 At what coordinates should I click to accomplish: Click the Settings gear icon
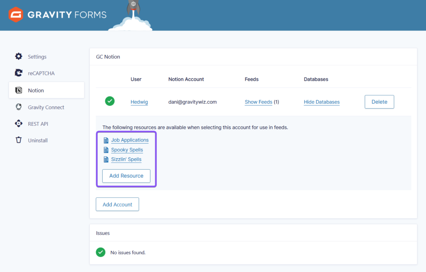[18, 56]
